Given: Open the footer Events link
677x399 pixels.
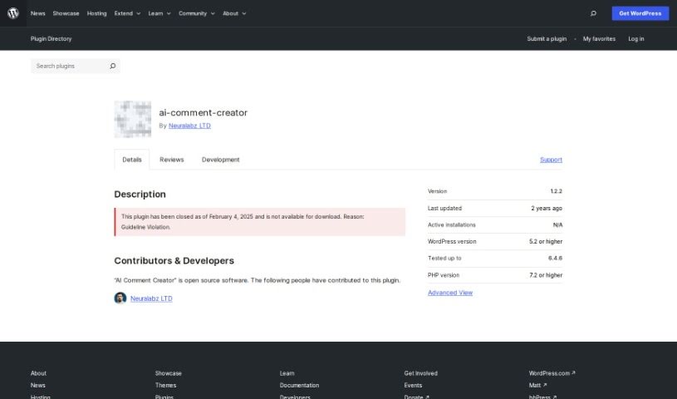Looking at the screenshot, I should coord(413,385).
